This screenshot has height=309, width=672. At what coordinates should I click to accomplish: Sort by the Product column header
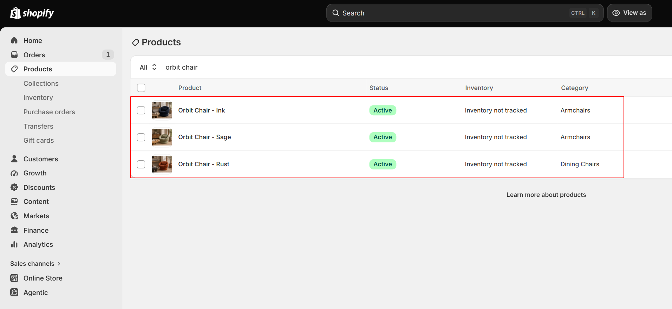click(190, 88)
